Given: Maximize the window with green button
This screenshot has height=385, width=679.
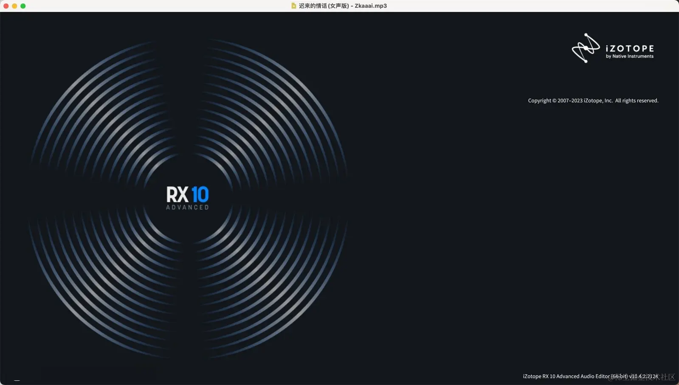Looking at the screenshot, I should coord(23,6).
